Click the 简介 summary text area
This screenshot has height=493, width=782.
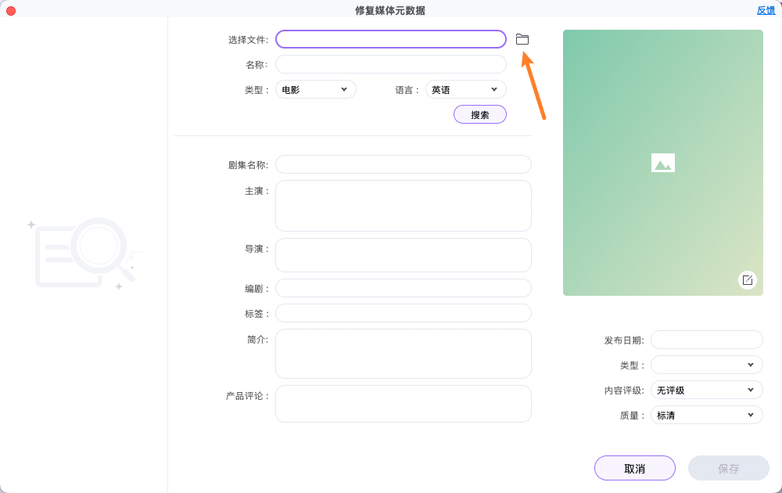pos(403,353)
